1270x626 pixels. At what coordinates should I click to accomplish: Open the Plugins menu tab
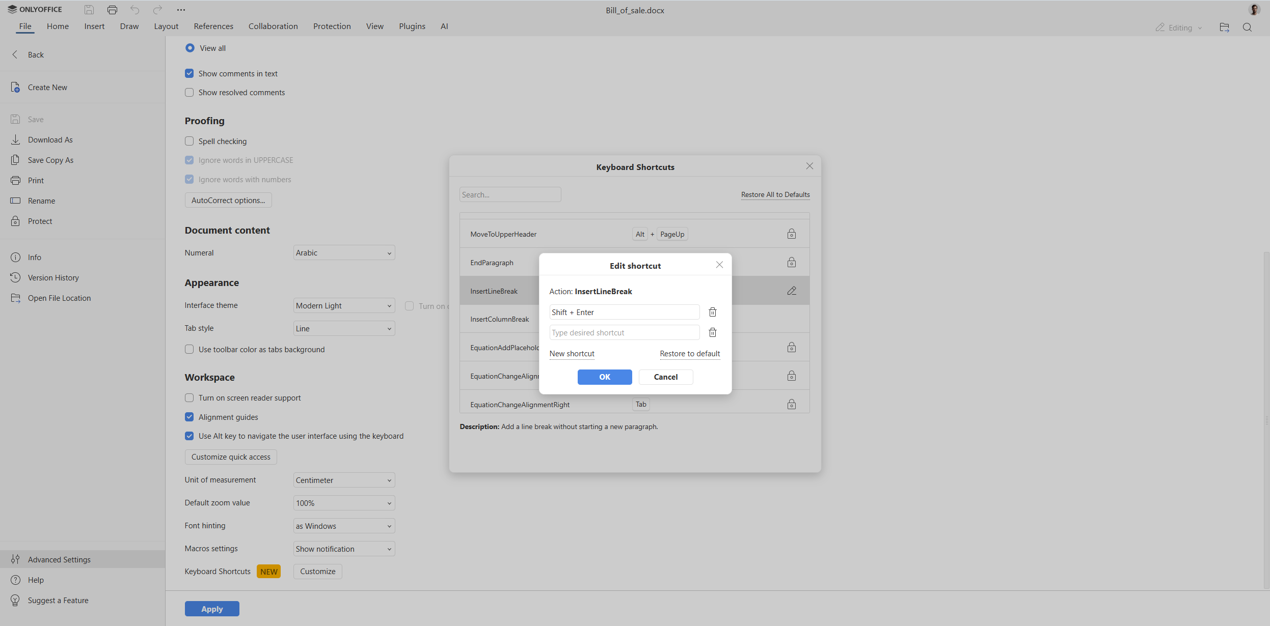(411, 26)
